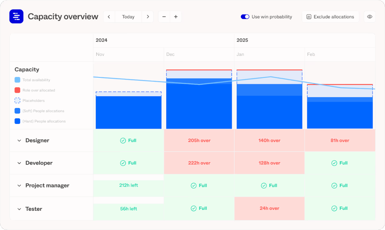Image resolution: width=385 pixels, height=230 pixels.
Task: Select the previous period arrow
Action: (x=109, y=16)
